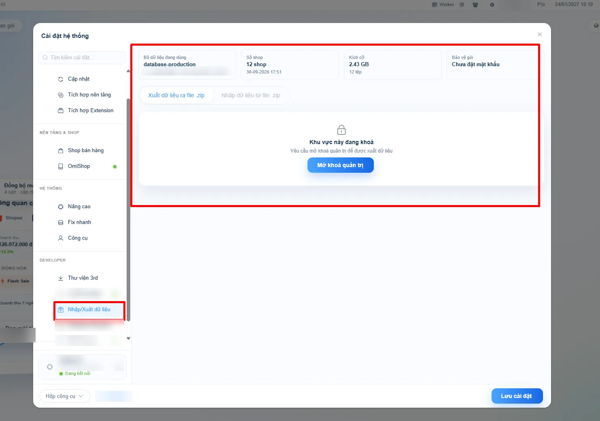Click the Bảo vệ gói password card

(495, 64)
